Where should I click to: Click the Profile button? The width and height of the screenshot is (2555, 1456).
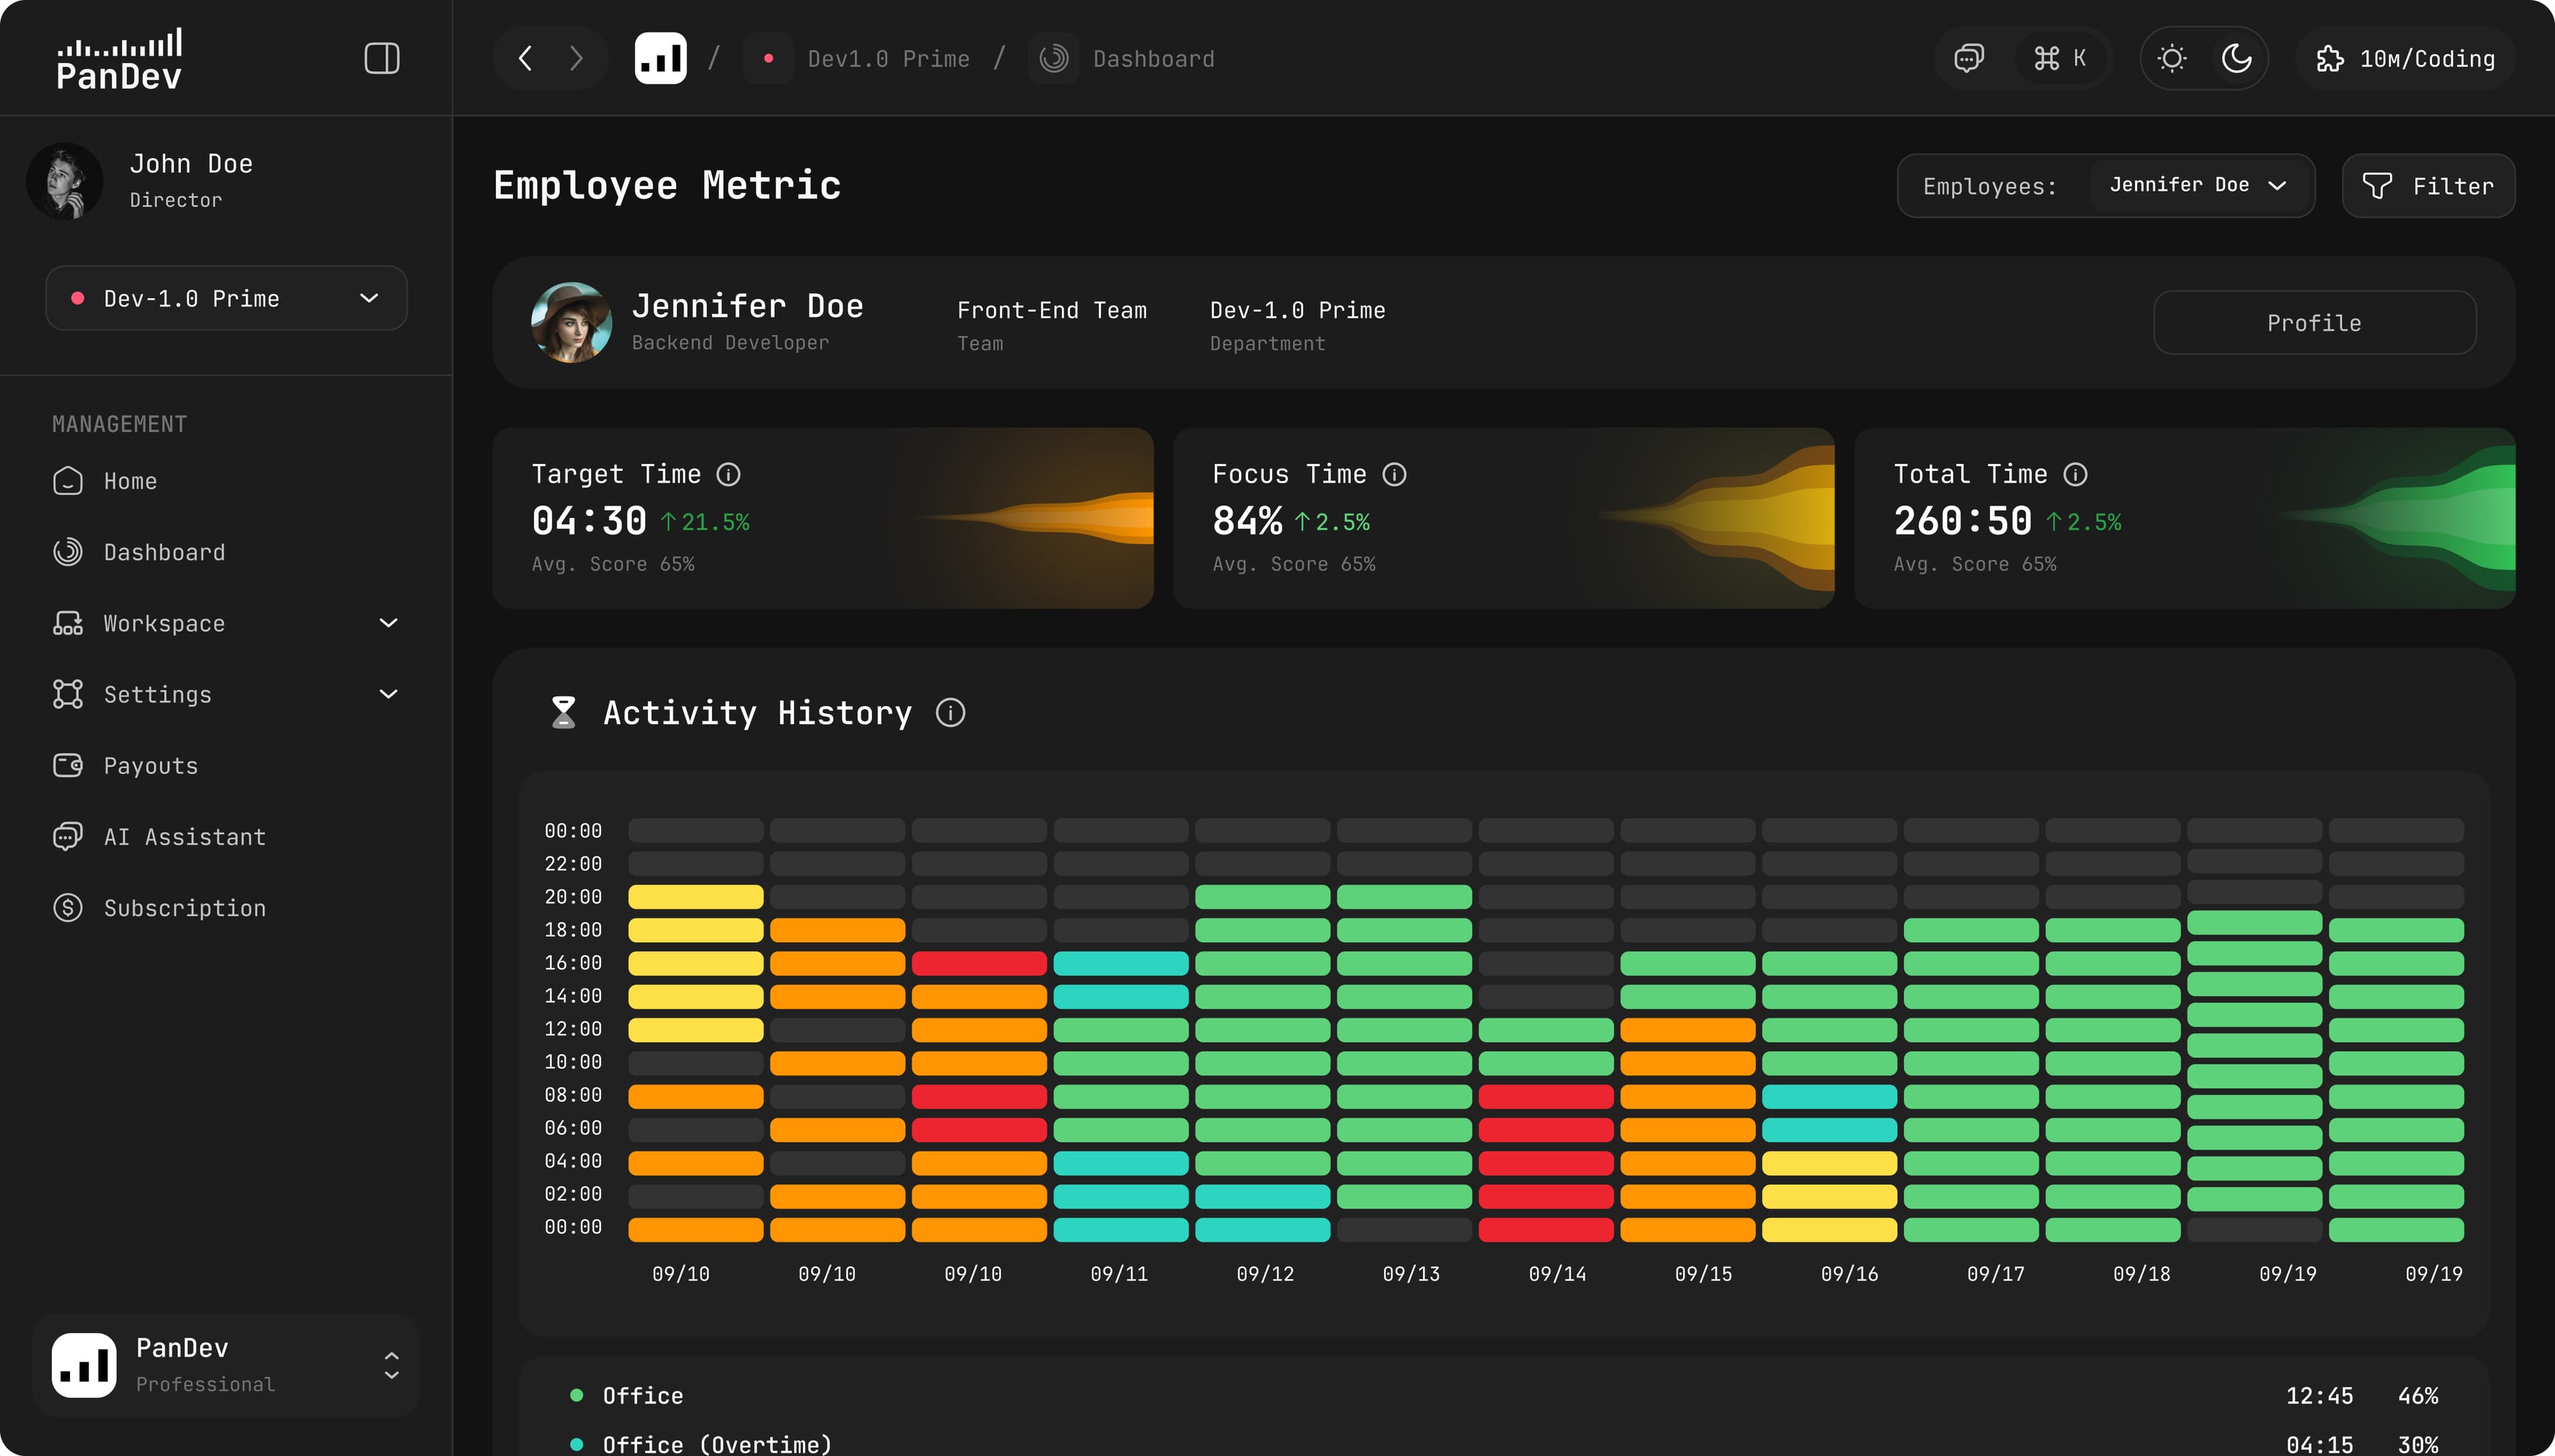pos(2314,323)
